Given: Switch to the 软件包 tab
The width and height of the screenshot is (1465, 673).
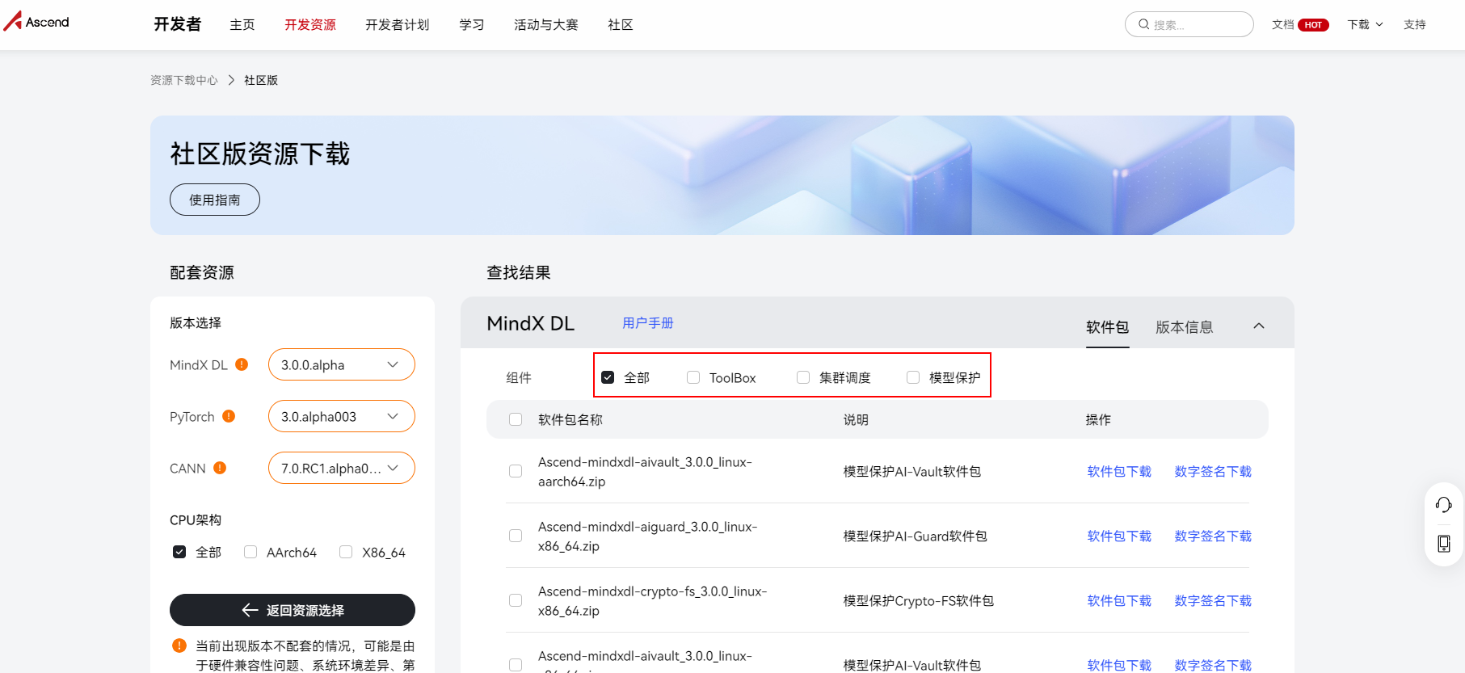Looking at the screenshot, I should tap(1108, 327).
